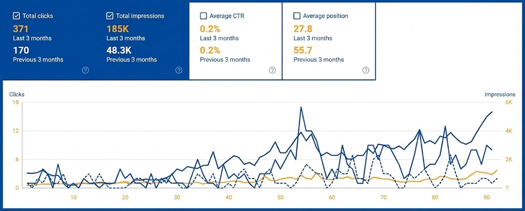Select the Total clicks metric card
This screenshot has width=525, height=211.
tap(49, 41)
